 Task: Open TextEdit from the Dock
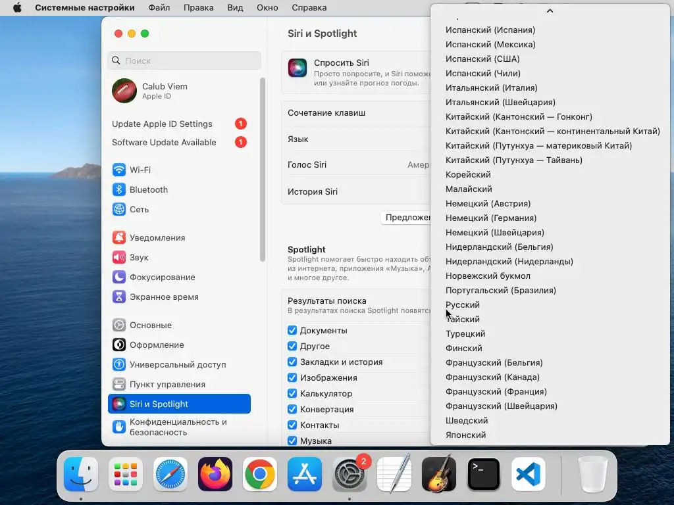394,474
